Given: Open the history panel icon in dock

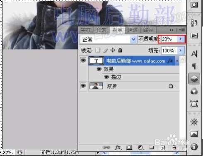Looking at the screenshot, I should click(x=194, y=23).
